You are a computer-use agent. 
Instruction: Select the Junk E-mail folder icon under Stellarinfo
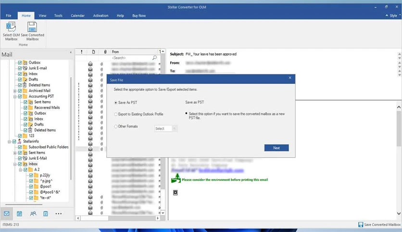point(25,158)
